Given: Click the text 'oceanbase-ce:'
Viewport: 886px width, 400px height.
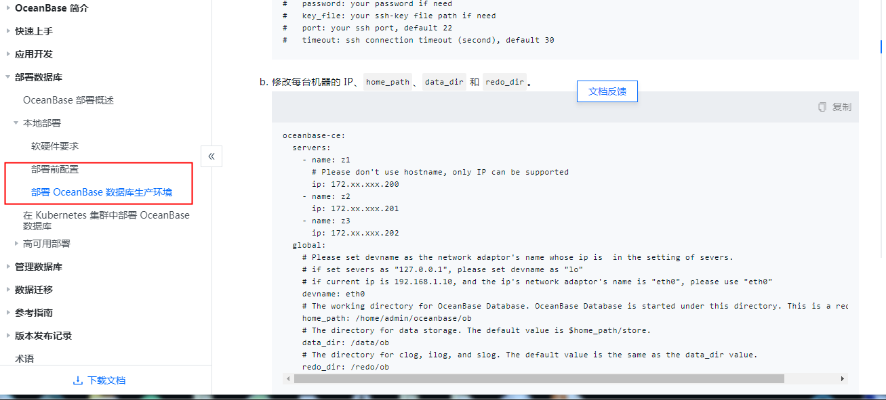Looking at the screenshot, I should tap(314, 135).
